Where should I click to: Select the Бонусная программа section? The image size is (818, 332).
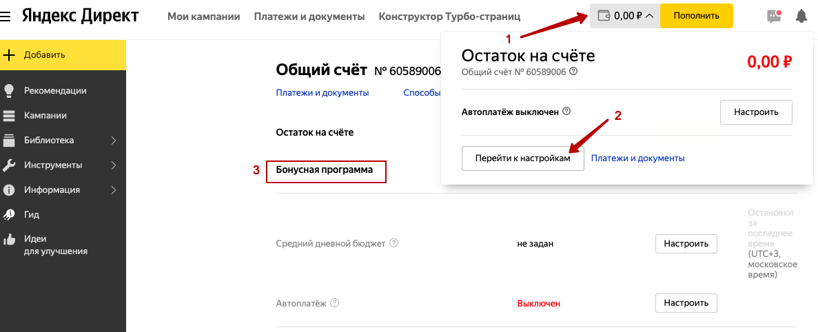click(x=326, y=169)
